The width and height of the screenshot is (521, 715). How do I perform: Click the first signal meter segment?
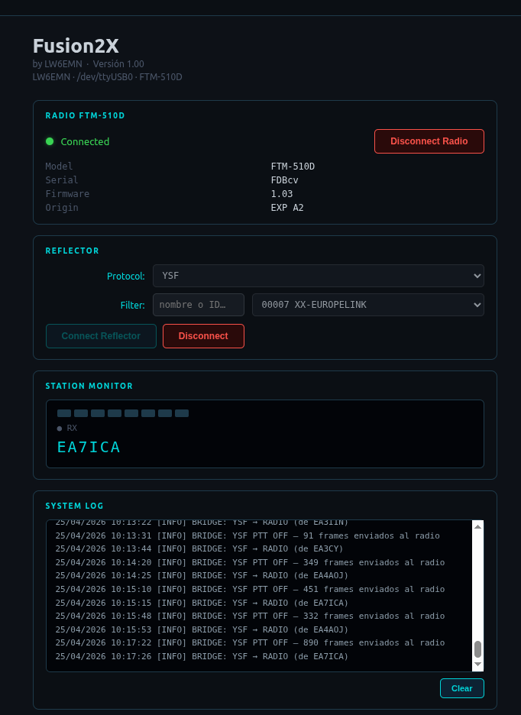pyautogui.click(x=64, y=413)
